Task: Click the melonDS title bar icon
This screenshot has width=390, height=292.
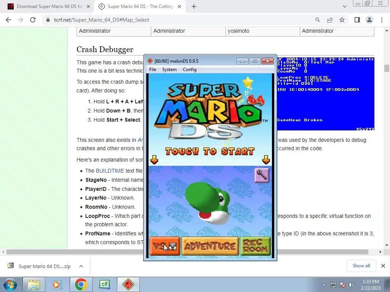Action: [x=150, y=61]
